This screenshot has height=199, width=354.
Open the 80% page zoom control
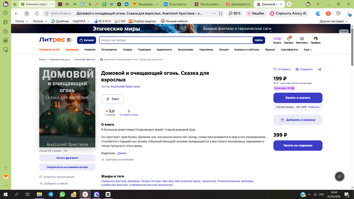pos(235,13)
